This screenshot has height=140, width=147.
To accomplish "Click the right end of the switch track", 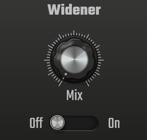I will [94, 123].
